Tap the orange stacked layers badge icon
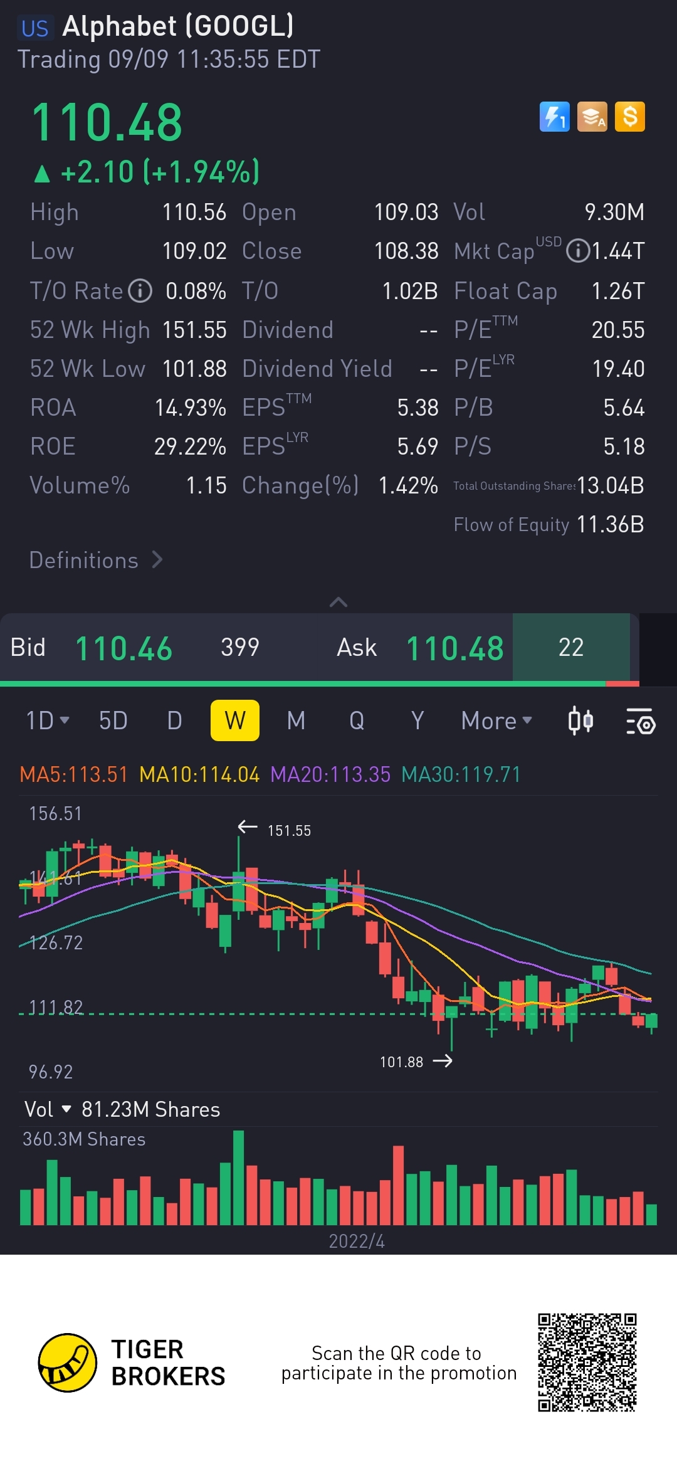 pyautogui.click(x=592, y=117)
